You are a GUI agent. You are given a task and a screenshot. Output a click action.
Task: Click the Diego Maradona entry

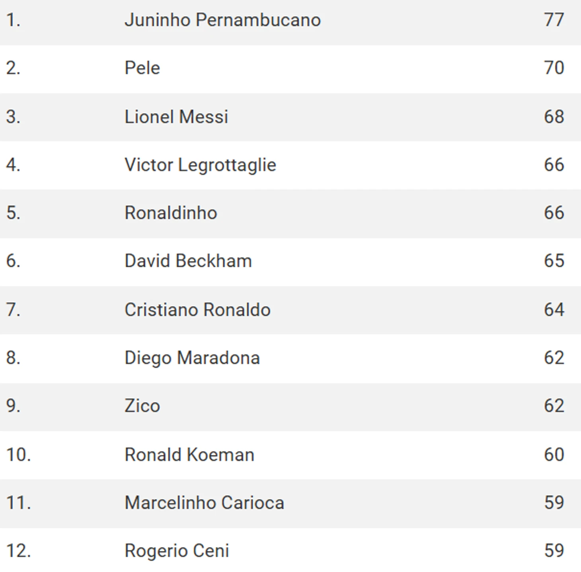(x=192, y=358)
